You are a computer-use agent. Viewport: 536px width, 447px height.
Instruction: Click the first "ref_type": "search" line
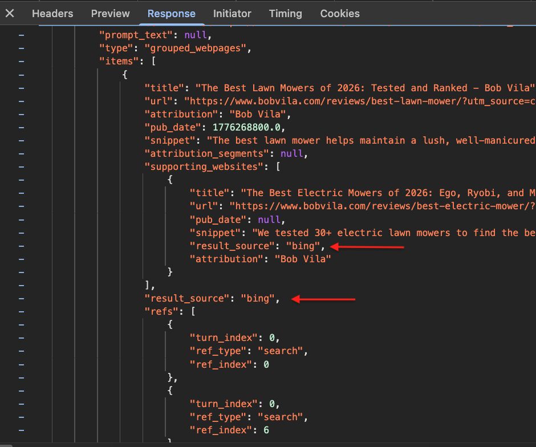coord(249,351)
